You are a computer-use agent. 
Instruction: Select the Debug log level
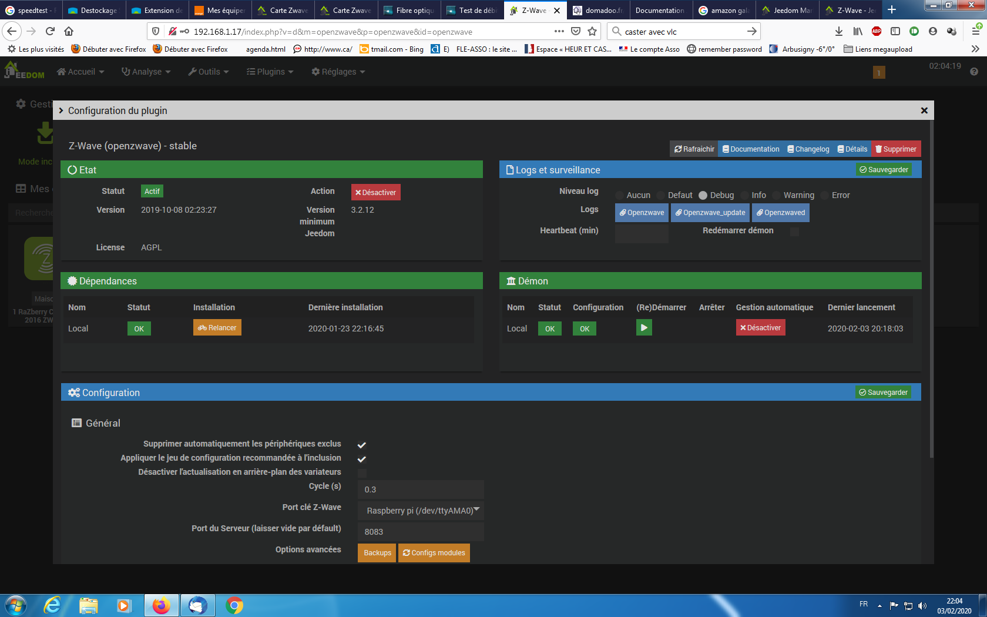(703, 195)
